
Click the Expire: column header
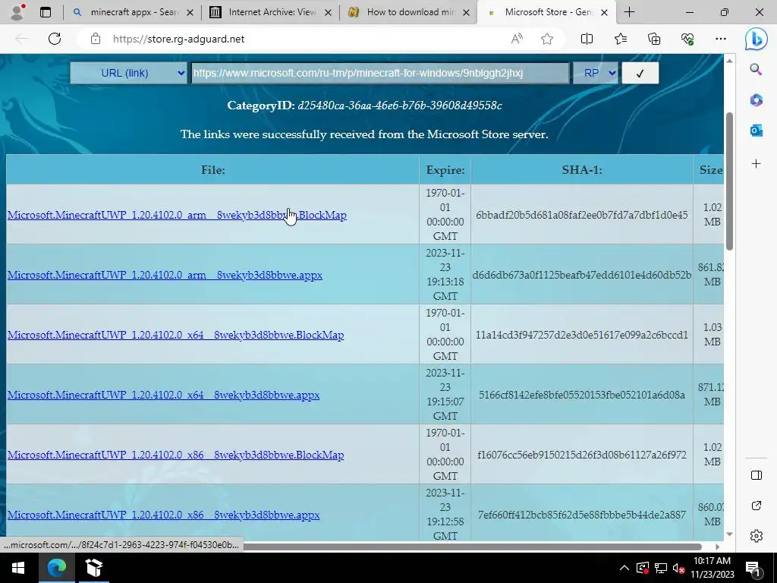(445, 170)
